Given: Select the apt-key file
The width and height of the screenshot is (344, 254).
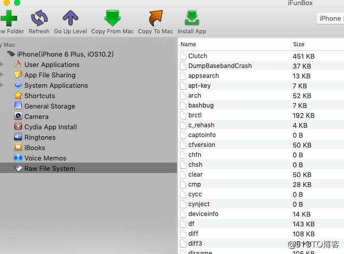Looking at the screenshot, I should [x=199, y=86].
